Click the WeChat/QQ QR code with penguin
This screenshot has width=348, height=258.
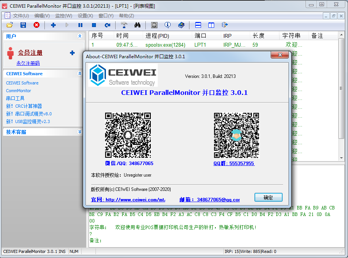pyautogui.click(x=128, y=135)
